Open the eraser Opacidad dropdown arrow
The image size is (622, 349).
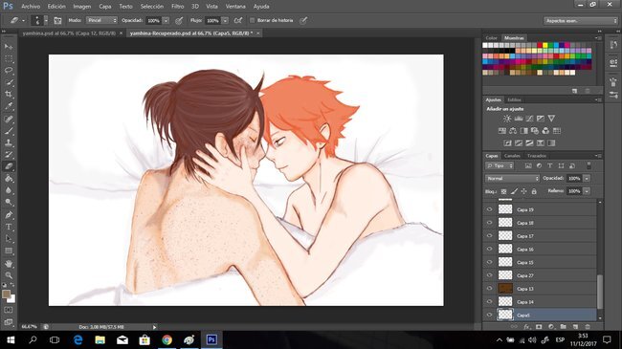166,20
